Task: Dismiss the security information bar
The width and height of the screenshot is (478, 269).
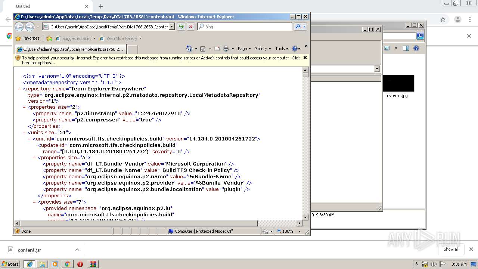Action: [x=305, y=58]
